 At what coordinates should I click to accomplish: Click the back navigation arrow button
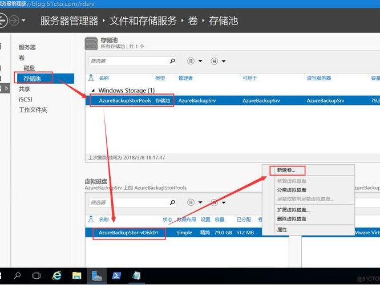click(x=3, y=21)
